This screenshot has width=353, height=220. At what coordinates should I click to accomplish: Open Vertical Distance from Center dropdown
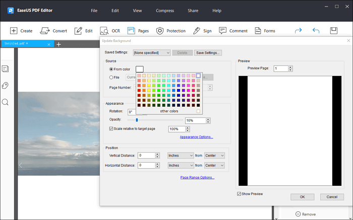pos(214,156)
